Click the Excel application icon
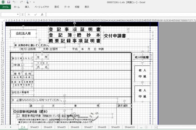The image size is (196, 130). (x=3, y=2)
